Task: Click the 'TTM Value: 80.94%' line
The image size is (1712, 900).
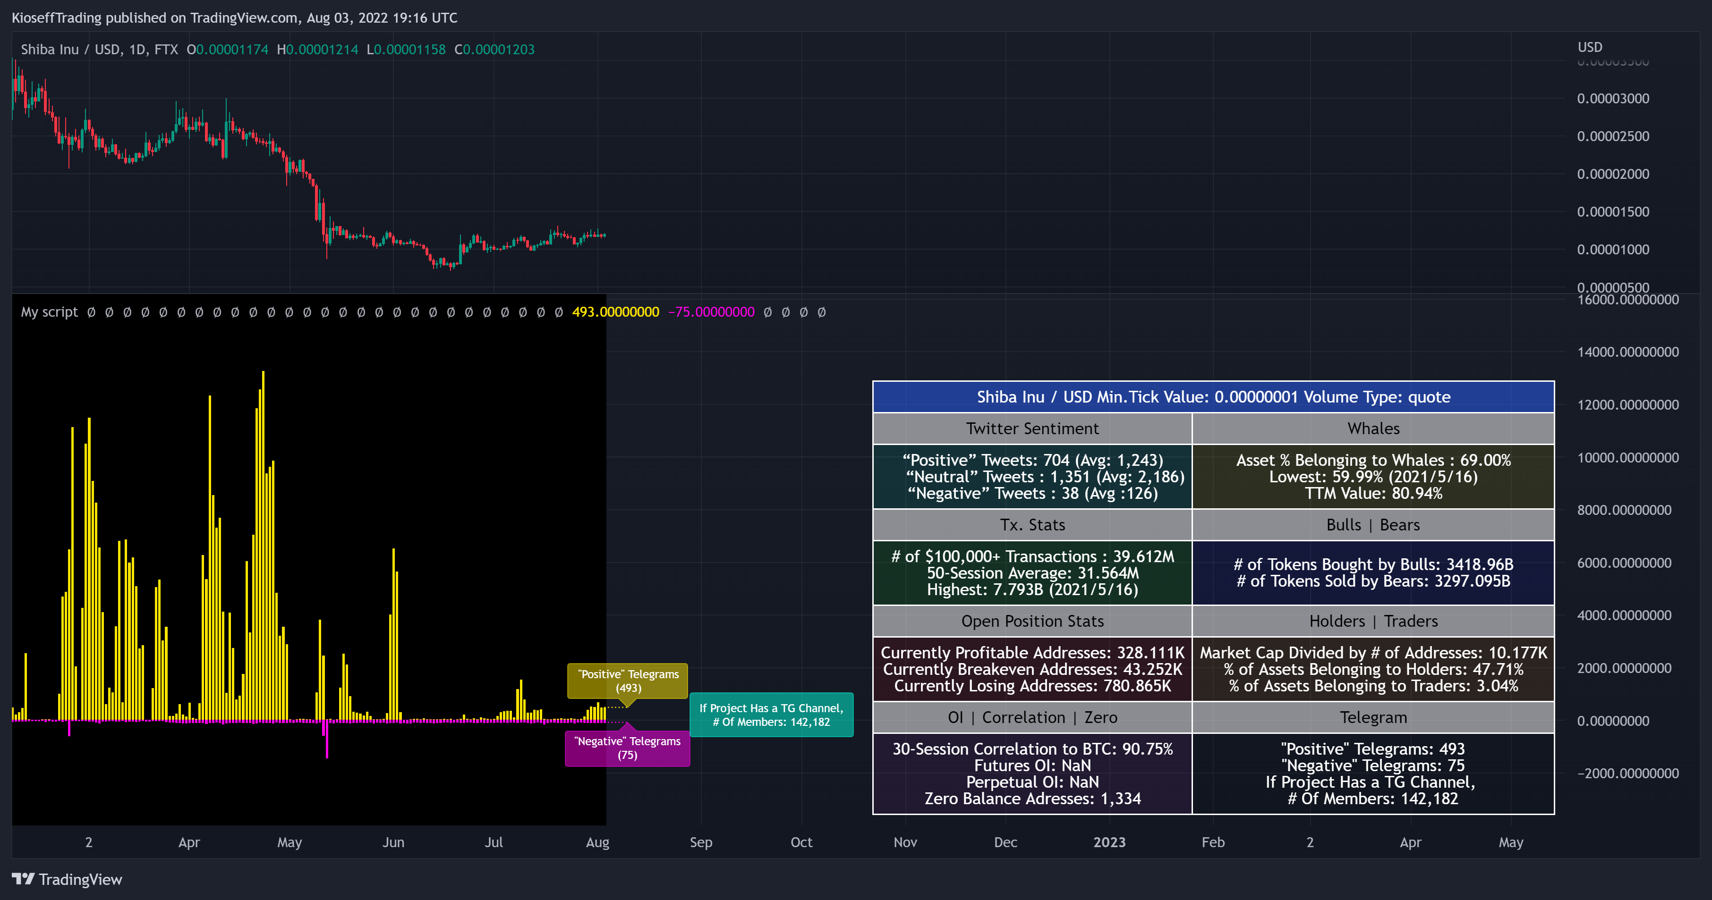Action: pyautogui.click(x=1373, y=493)
